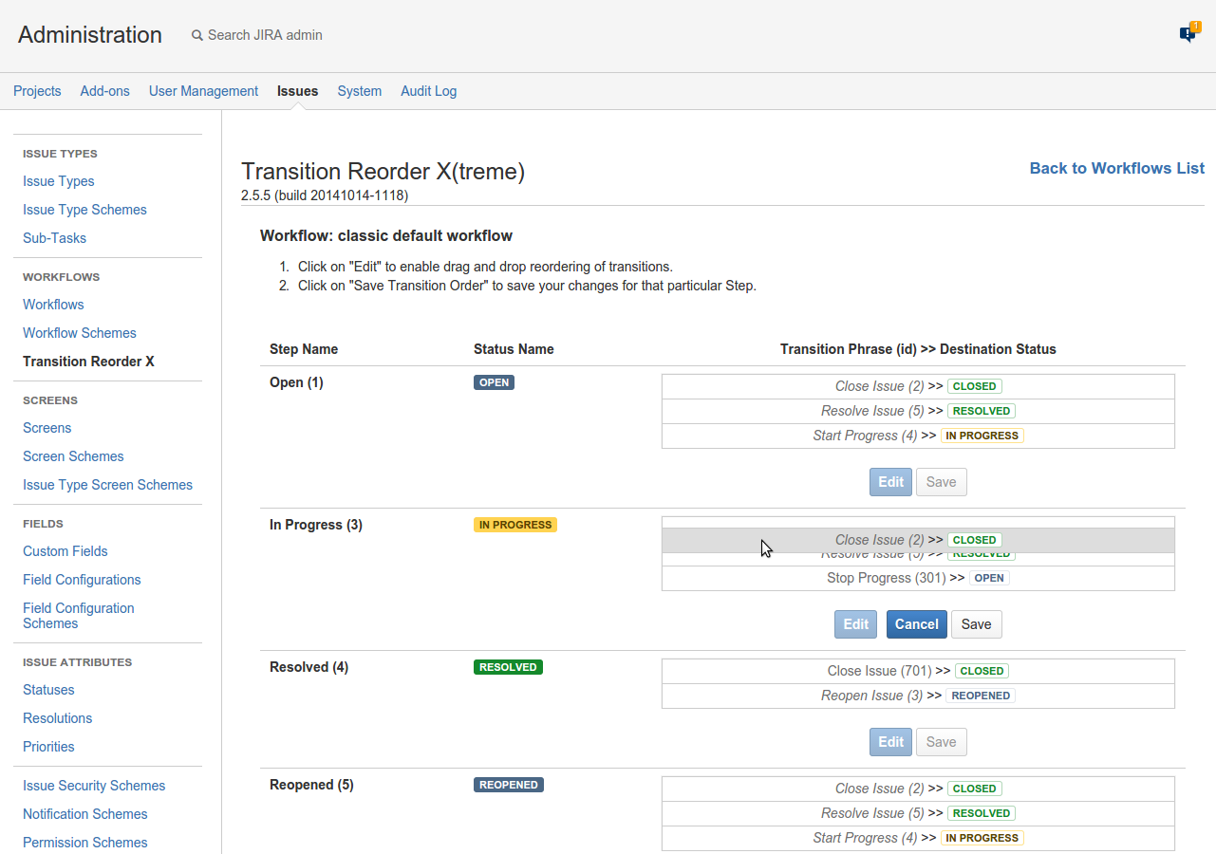Select the Issues tab

(298, 91)
